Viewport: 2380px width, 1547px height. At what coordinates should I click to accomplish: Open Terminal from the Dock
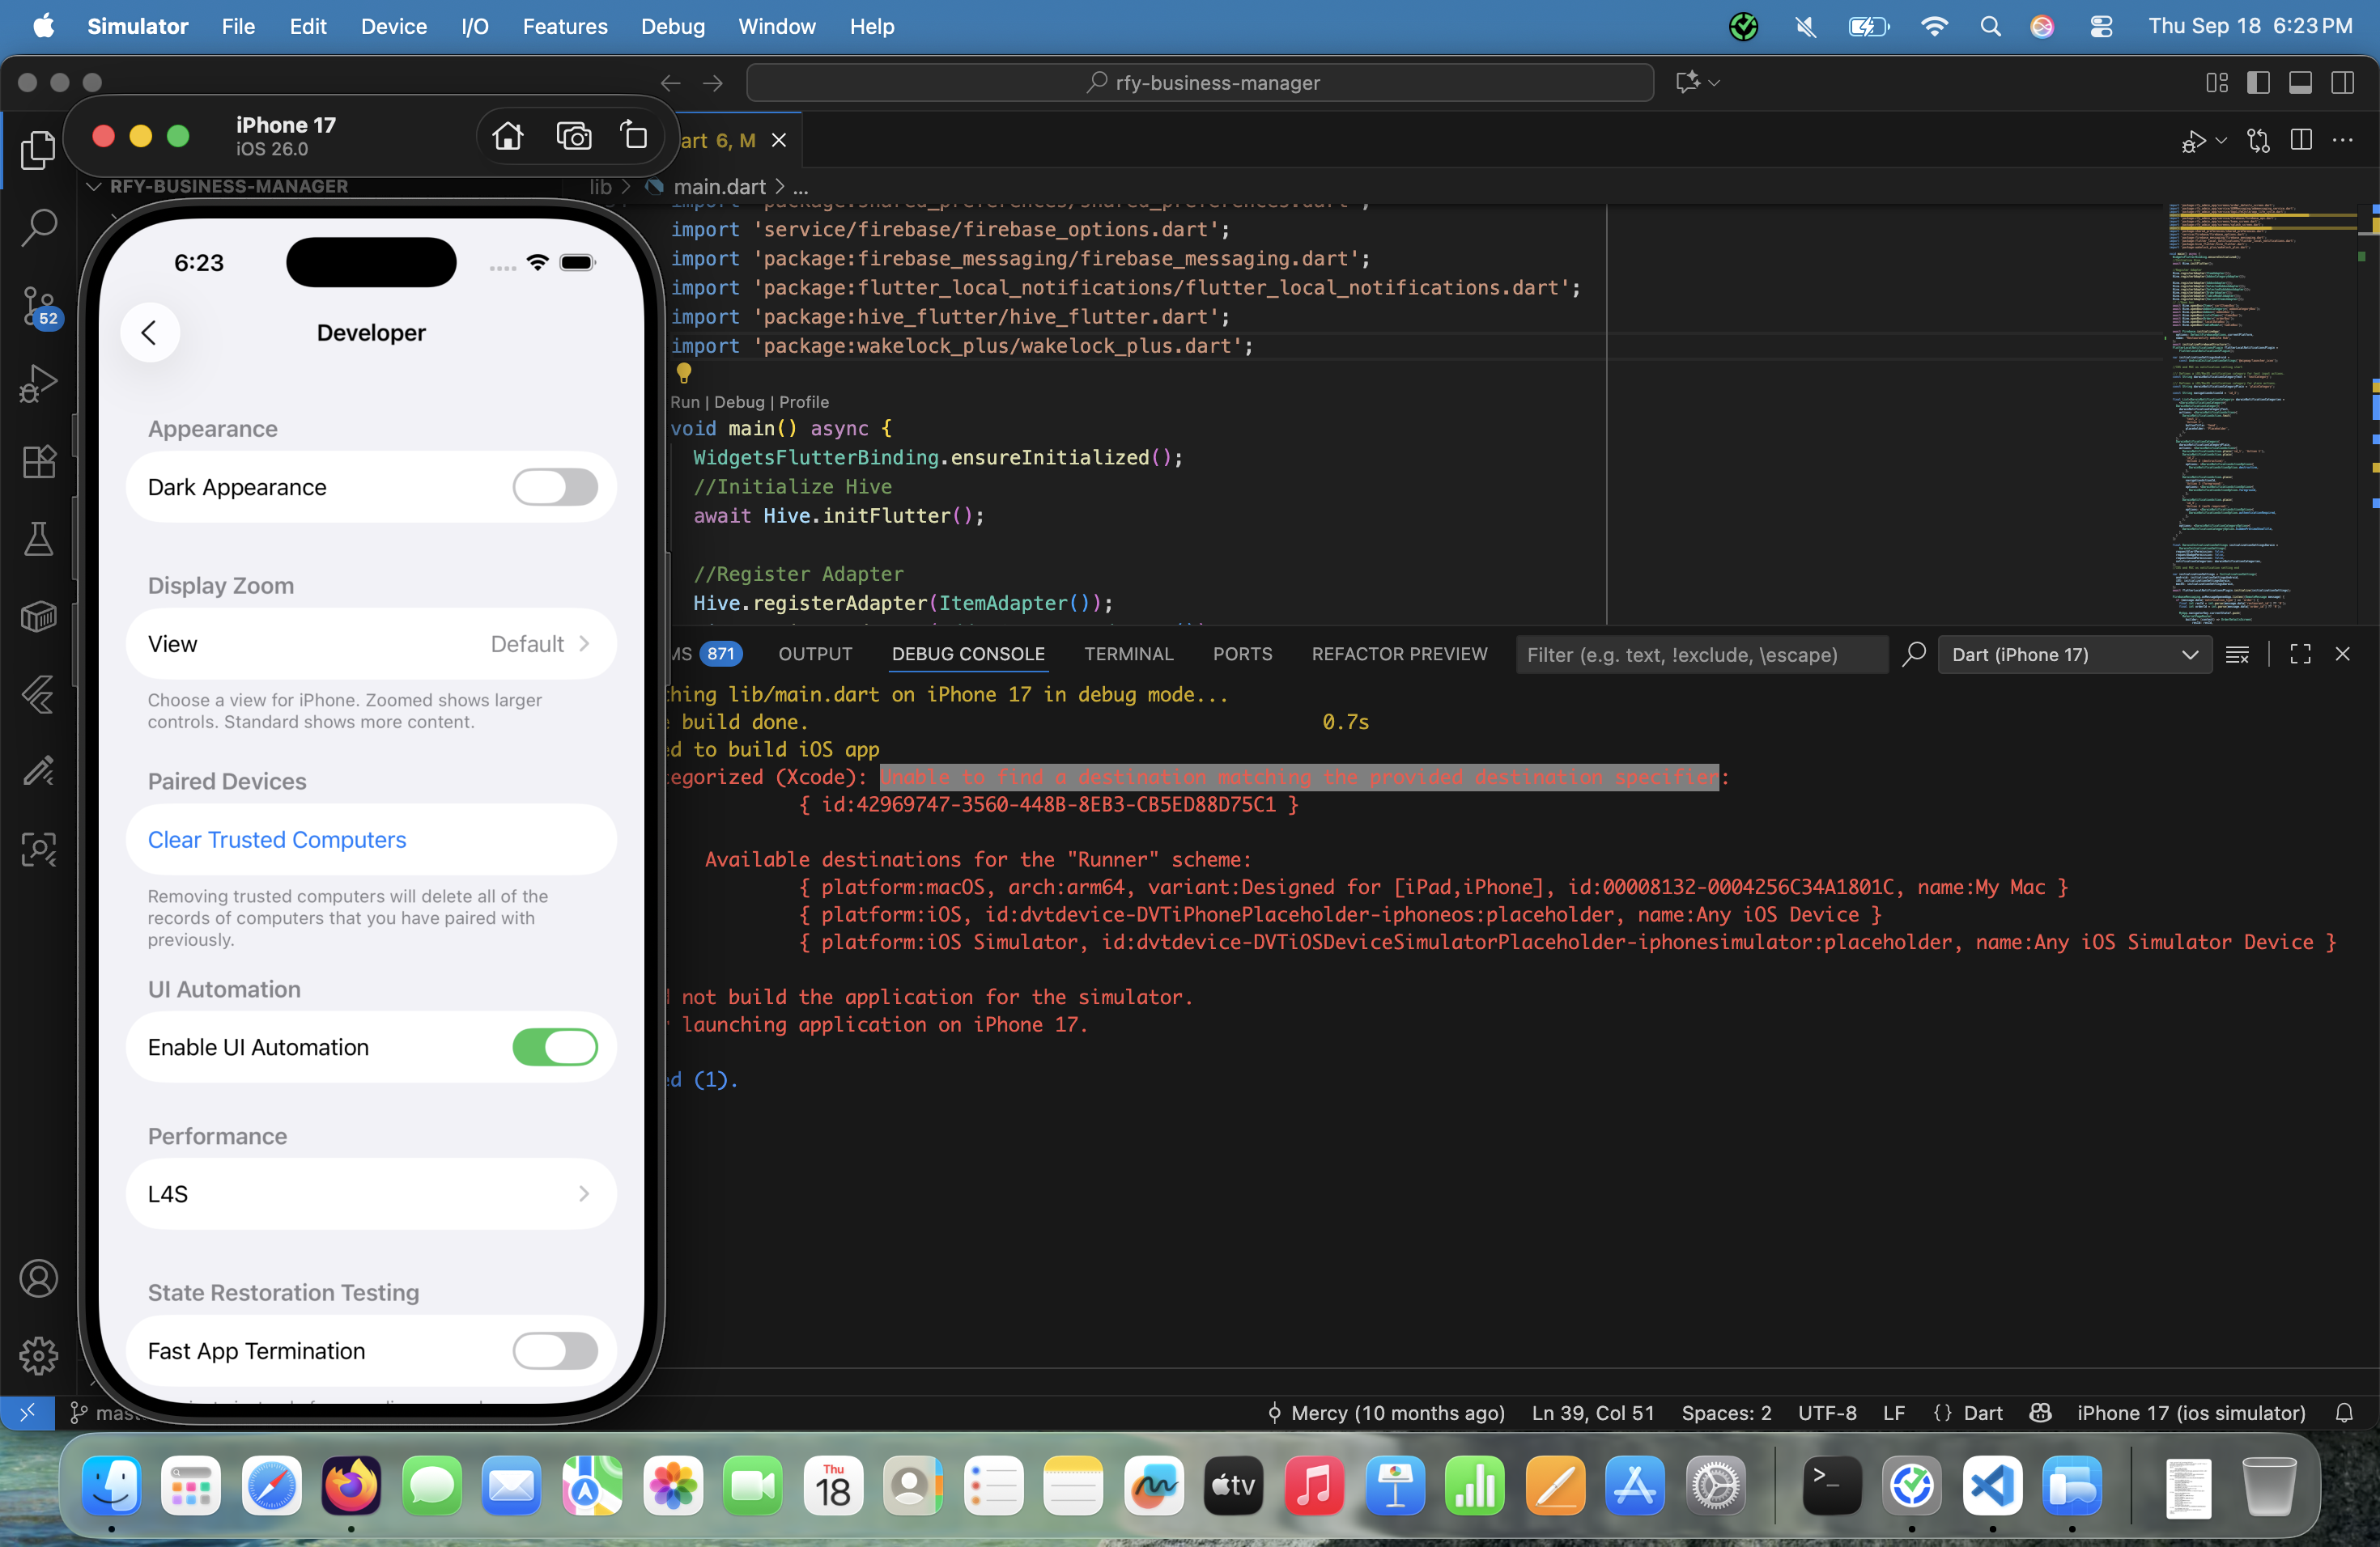(1831, 1486)
